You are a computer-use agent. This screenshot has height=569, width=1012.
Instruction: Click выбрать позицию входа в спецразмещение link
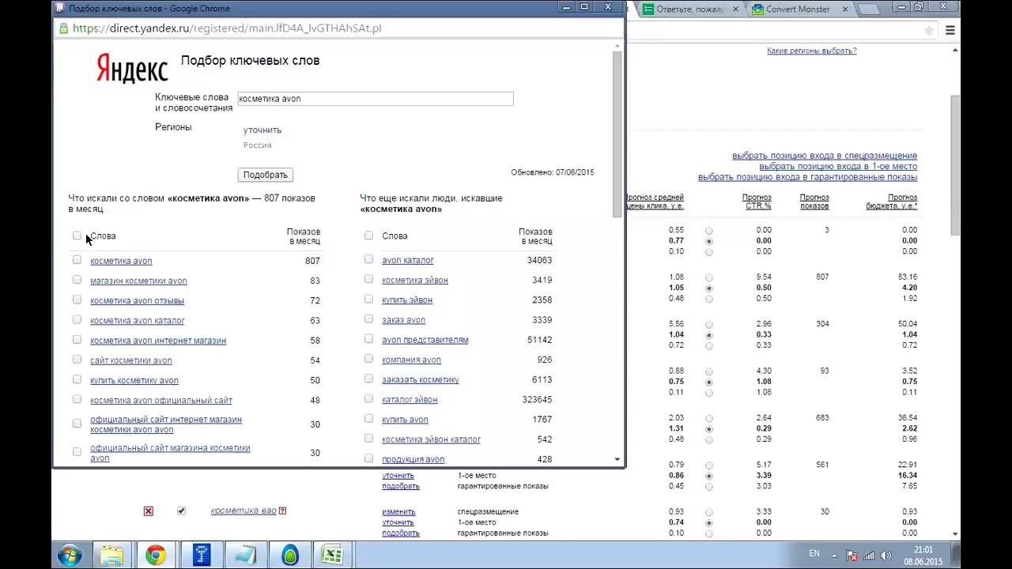[x=825, y=156]
